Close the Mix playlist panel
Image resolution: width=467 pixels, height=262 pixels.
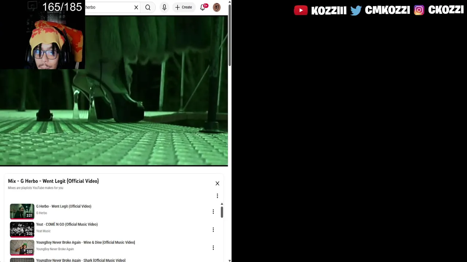click(x=217, y=183)
